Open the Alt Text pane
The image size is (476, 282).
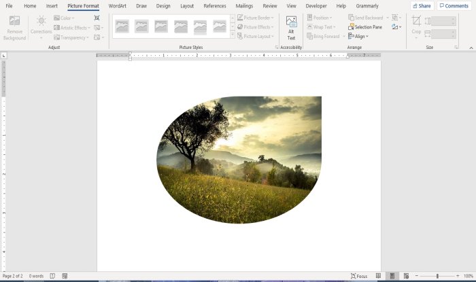pos(291,29)
